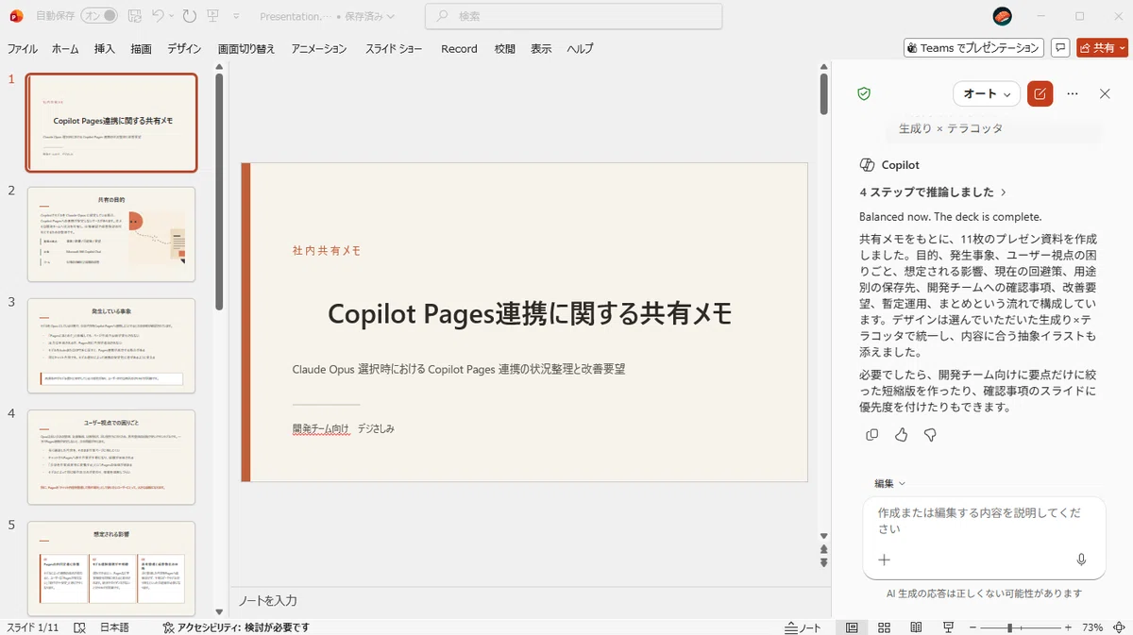Switch to the 校閲 tab
This screenshot has height=635, width=1133.
pyautogui.click(x=505, y=48)
